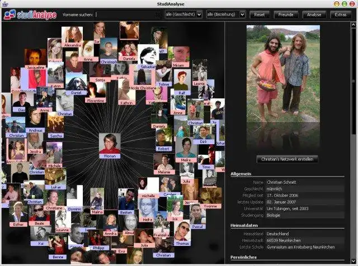
Task: Open the alle (Geschlecht) dropdown
Action: tap(183, 15)
